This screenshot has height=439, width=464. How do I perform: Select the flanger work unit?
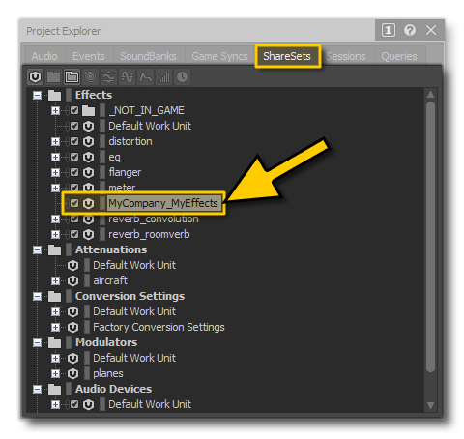(125, 172)
